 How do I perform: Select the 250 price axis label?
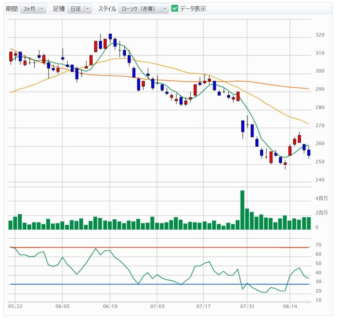coord(320,162)
